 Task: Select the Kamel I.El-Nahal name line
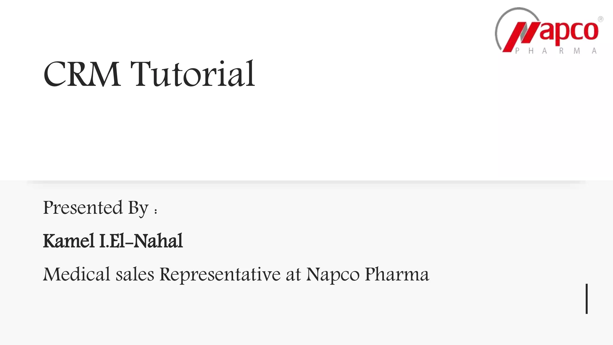point(113,241)
